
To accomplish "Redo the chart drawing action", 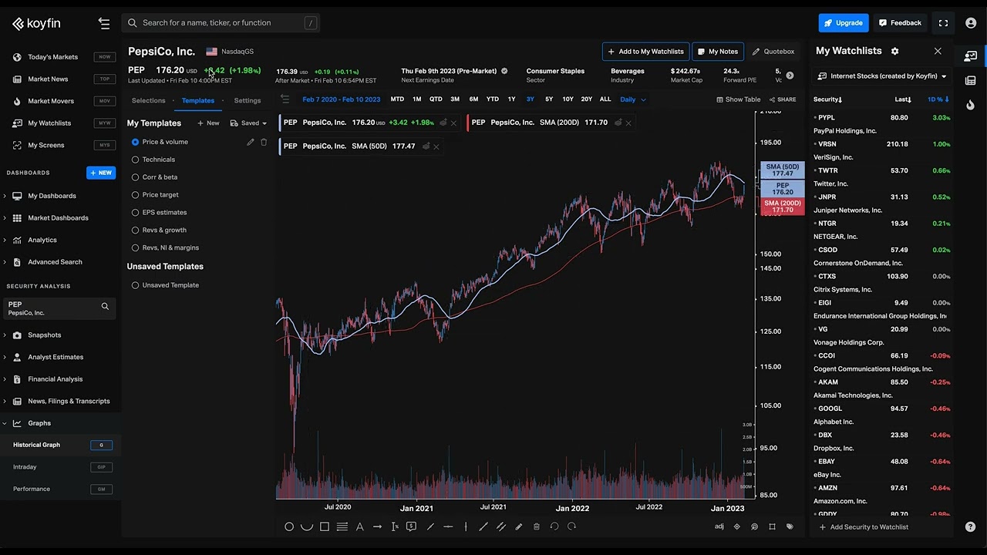I will pos(571,526).
